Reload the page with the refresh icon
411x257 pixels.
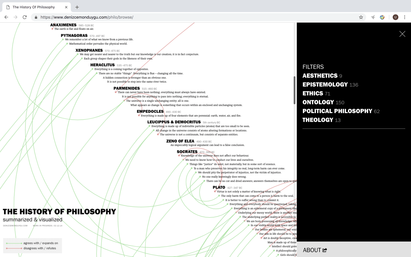tap(25, 17)
